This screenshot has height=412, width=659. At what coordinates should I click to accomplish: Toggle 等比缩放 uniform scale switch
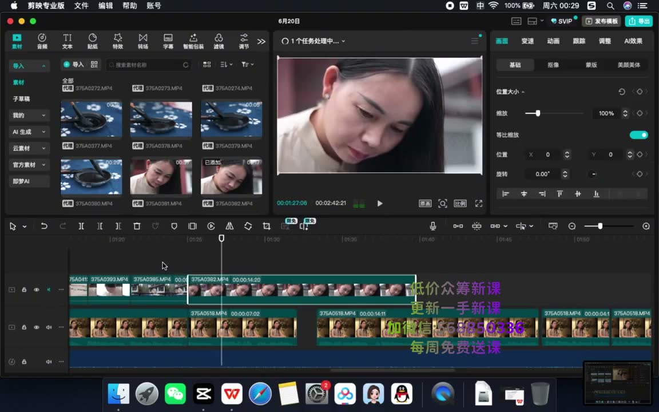click(x=639, y=135)
